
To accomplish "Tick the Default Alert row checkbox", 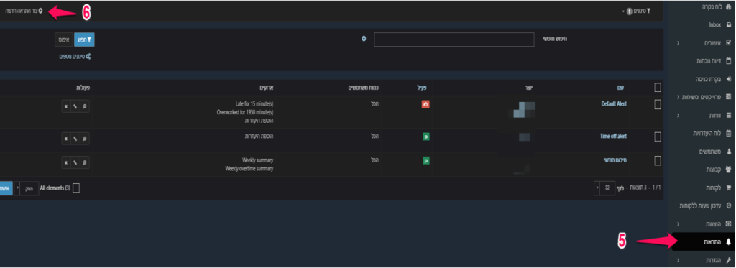I will pyautogui.click(x=658, y=104).
